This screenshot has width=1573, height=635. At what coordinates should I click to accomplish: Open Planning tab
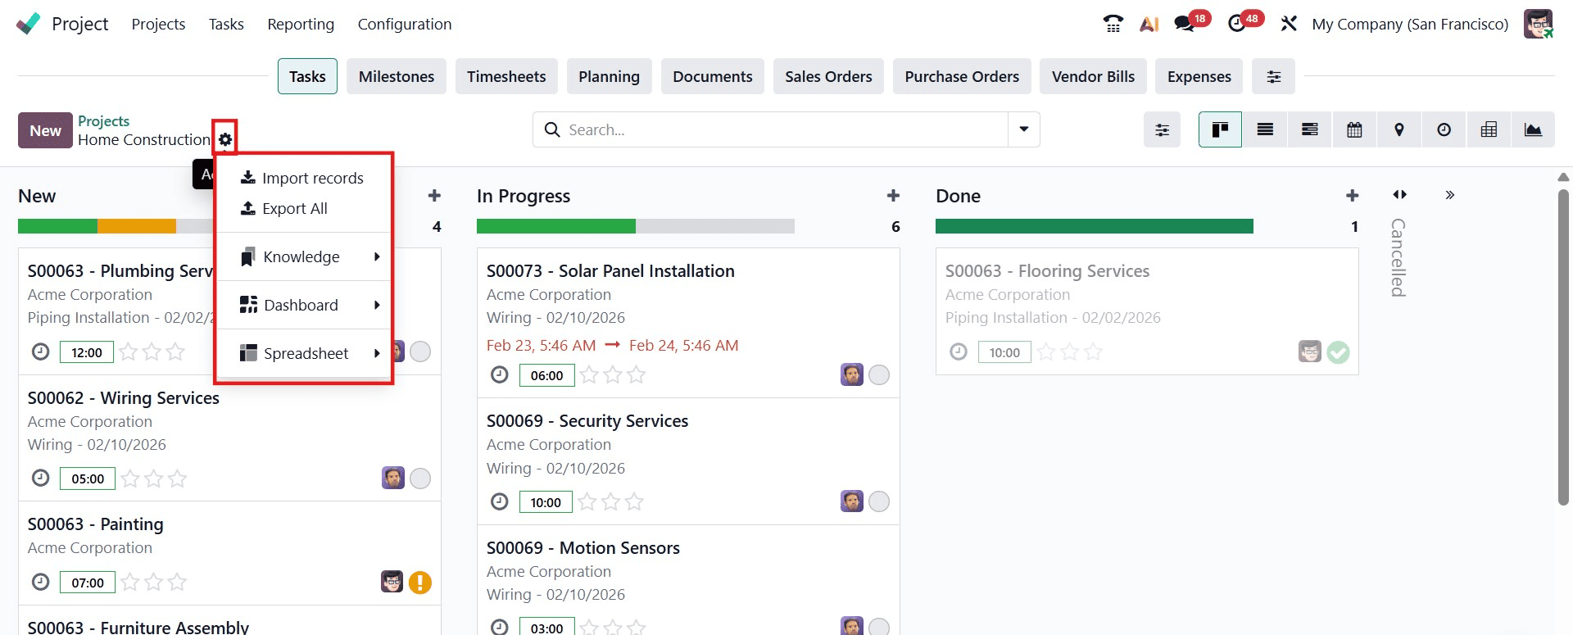609,76
